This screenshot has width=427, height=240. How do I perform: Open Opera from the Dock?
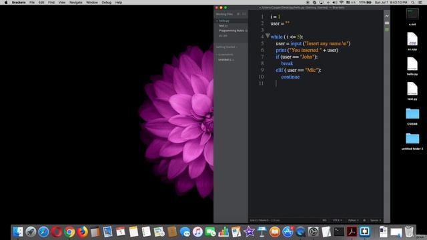[57, 232]
